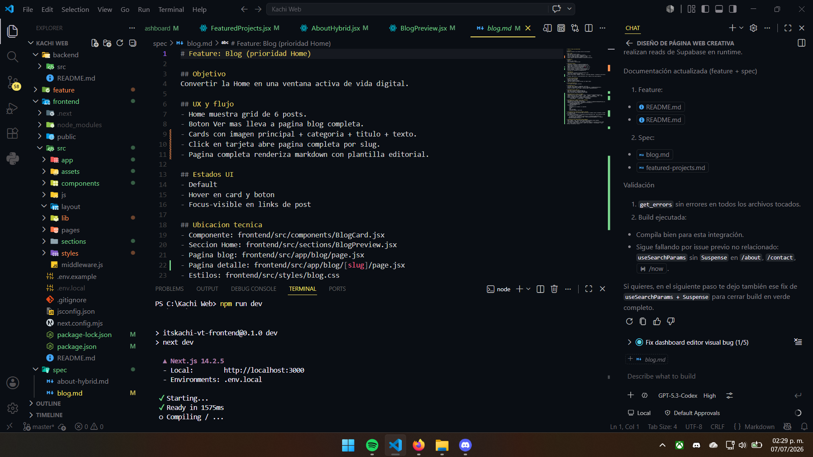This screenshot has height=457, width=813.
Task: Open Default Approvals setting
Action: [692, 413]
